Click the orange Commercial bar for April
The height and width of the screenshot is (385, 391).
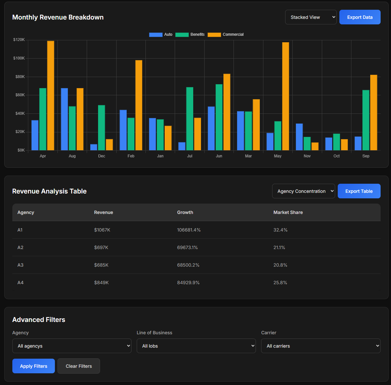pos(51,96)
